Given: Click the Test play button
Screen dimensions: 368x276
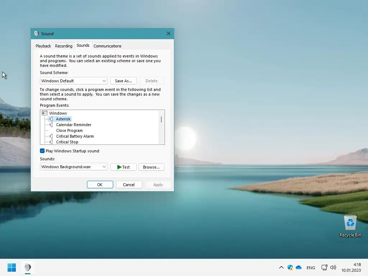Looking at the screenshot, I should [x=124, y=167].
